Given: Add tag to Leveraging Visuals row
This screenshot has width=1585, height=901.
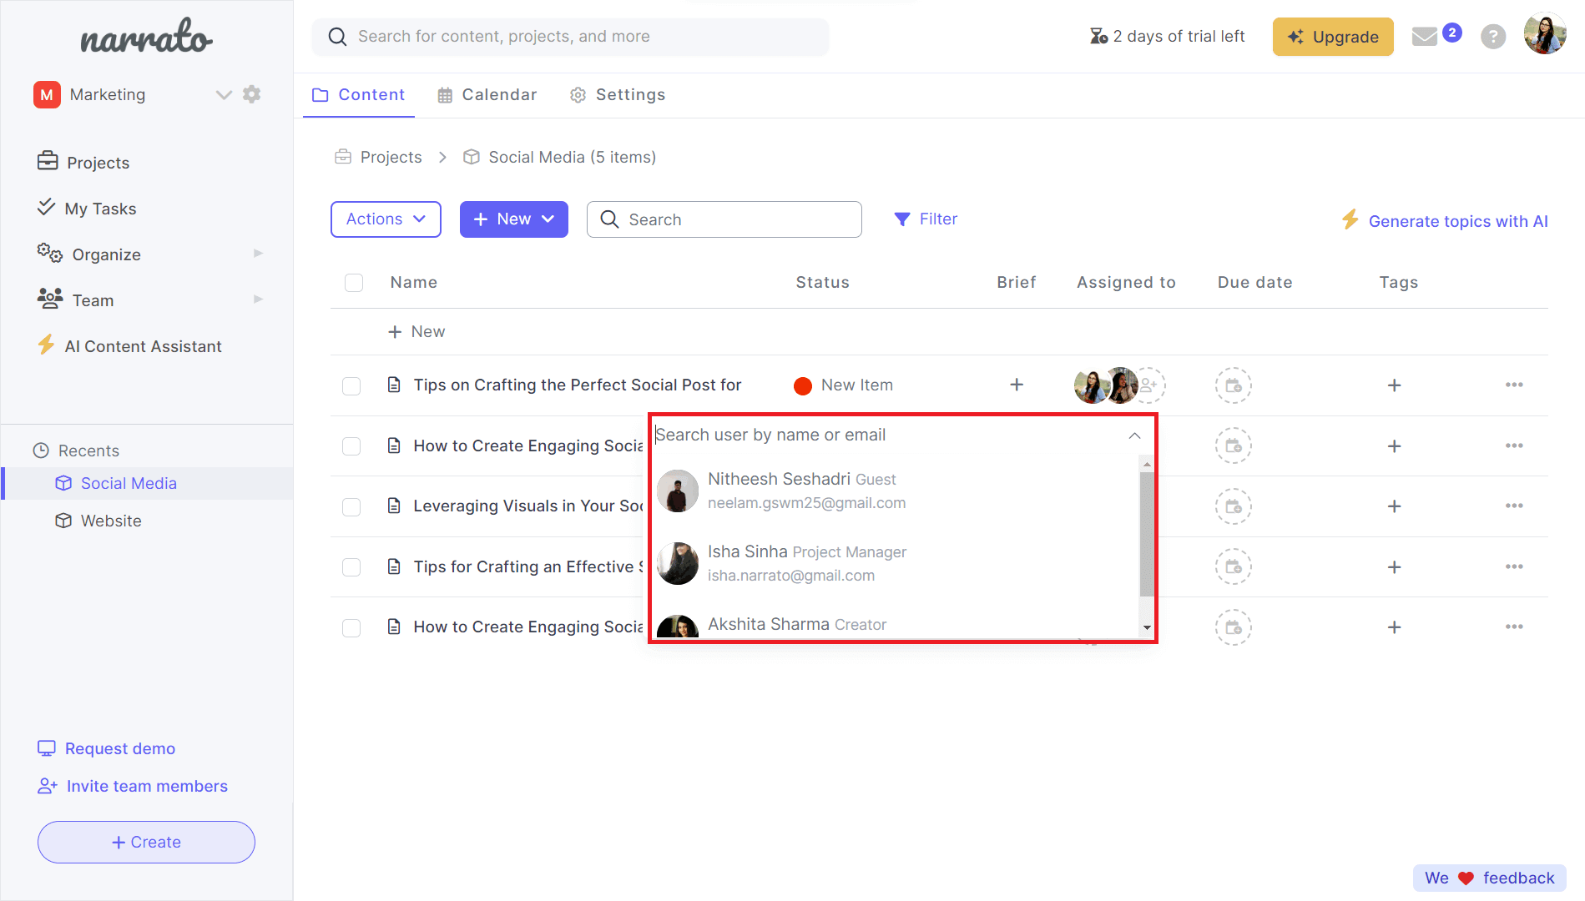Looking at the screenshot, I should pos(1394,506).
